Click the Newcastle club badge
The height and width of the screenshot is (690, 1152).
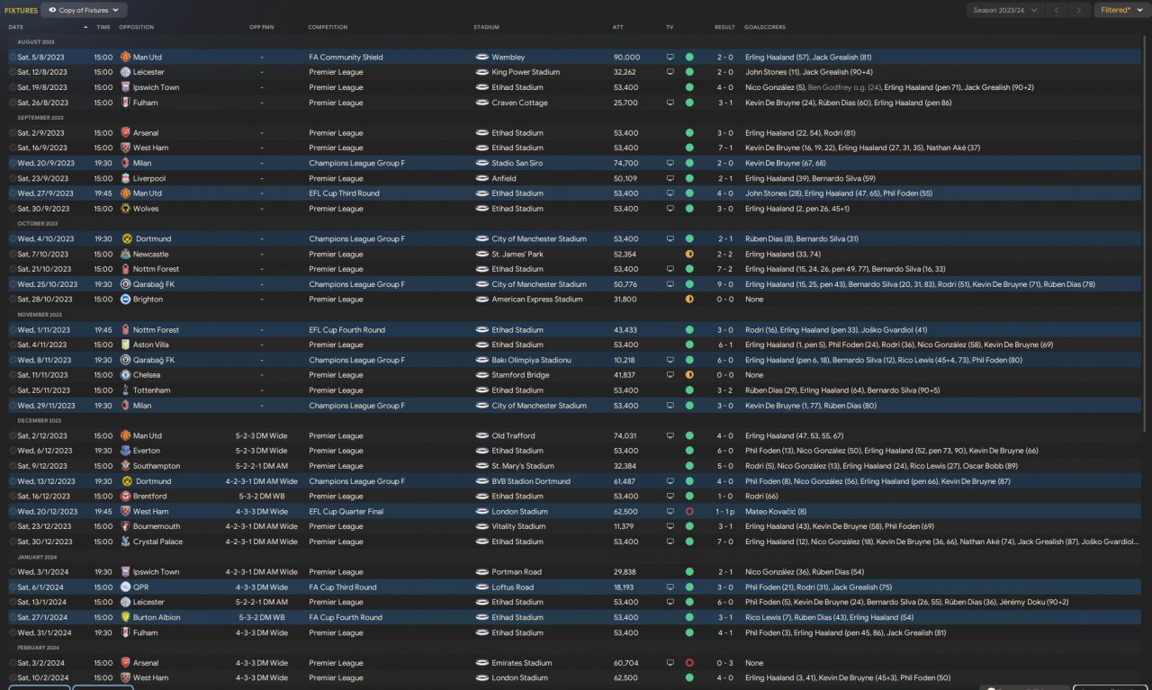[125, 254]
